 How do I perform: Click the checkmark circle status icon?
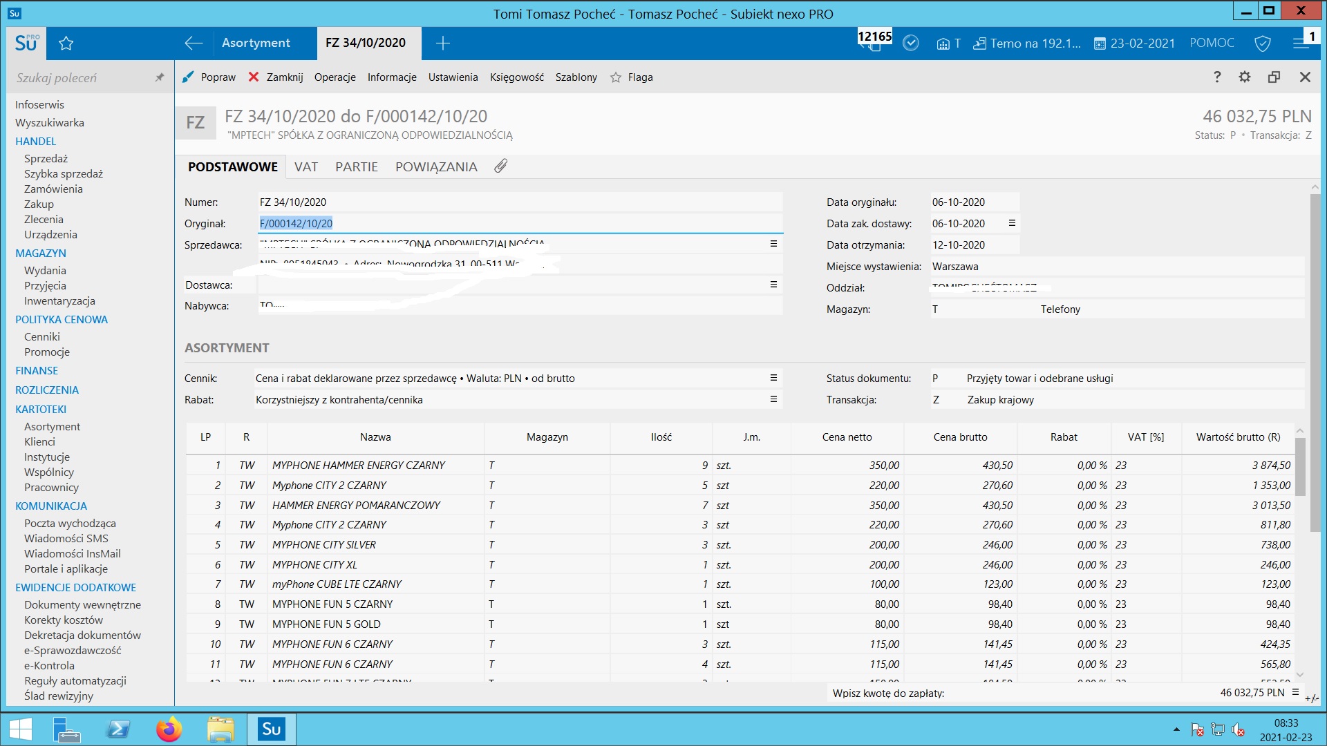pyautogui.click(x=911, y=43)
